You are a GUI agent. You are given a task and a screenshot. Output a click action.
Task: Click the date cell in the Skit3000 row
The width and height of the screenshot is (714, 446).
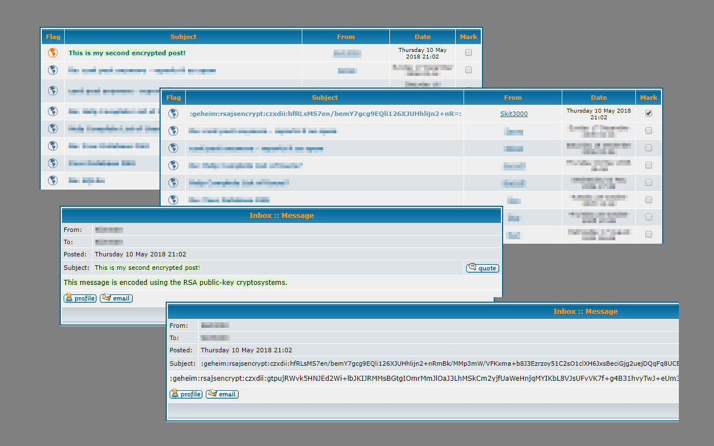(599, 114)
